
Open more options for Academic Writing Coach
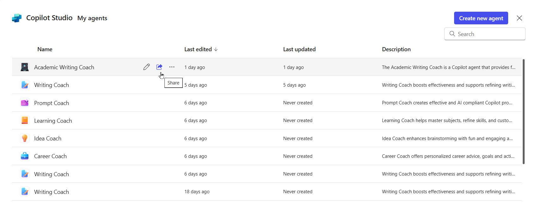click(x=172, y=67)
